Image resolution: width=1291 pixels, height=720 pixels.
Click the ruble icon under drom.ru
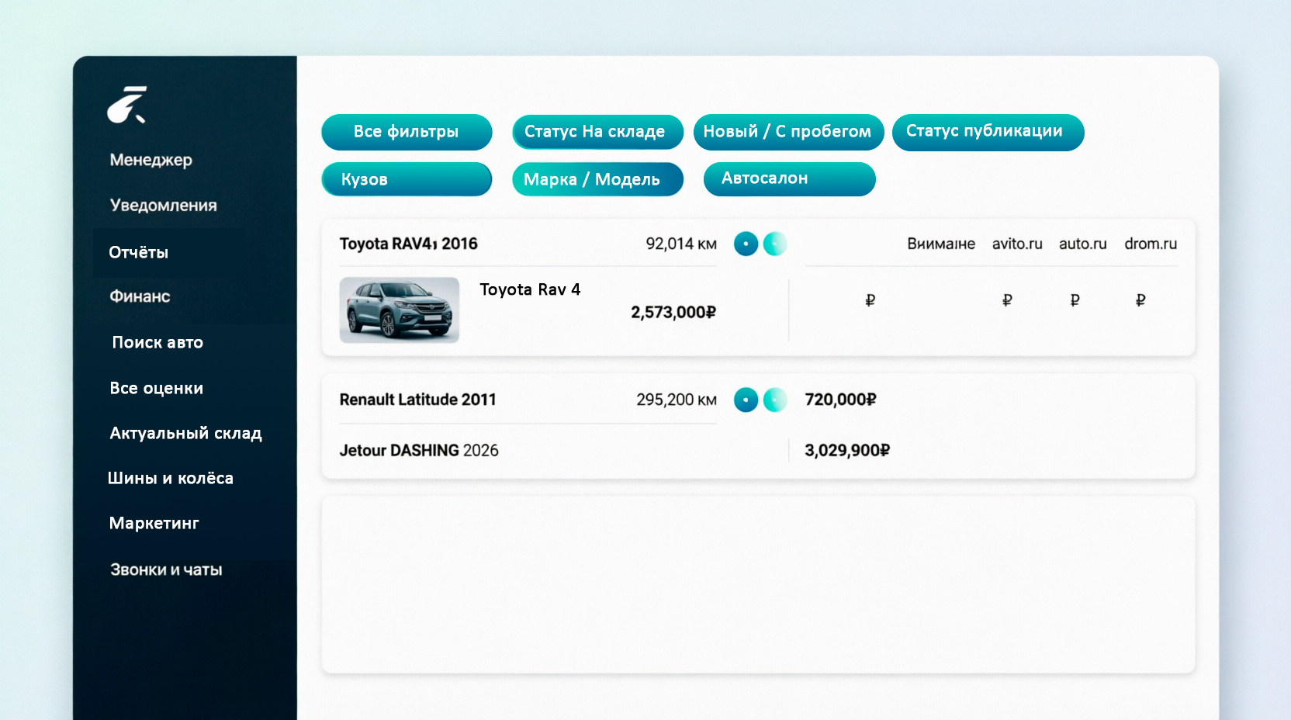tap(1140, 300)
